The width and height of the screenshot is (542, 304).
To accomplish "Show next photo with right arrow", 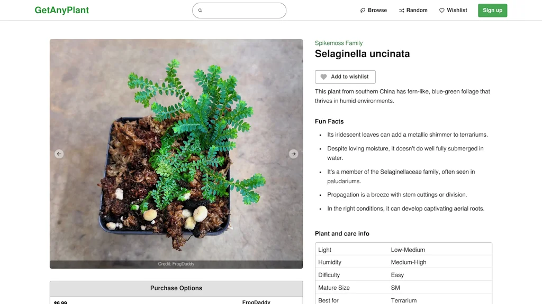I will (294, 154).
